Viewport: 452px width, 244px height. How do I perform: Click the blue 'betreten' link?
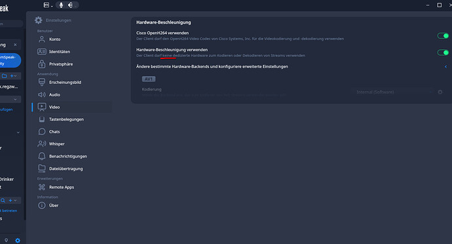click(9, 211)
